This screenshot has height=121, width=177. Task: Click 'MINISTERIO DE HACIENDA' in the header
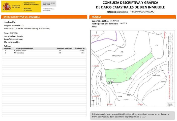28,9
